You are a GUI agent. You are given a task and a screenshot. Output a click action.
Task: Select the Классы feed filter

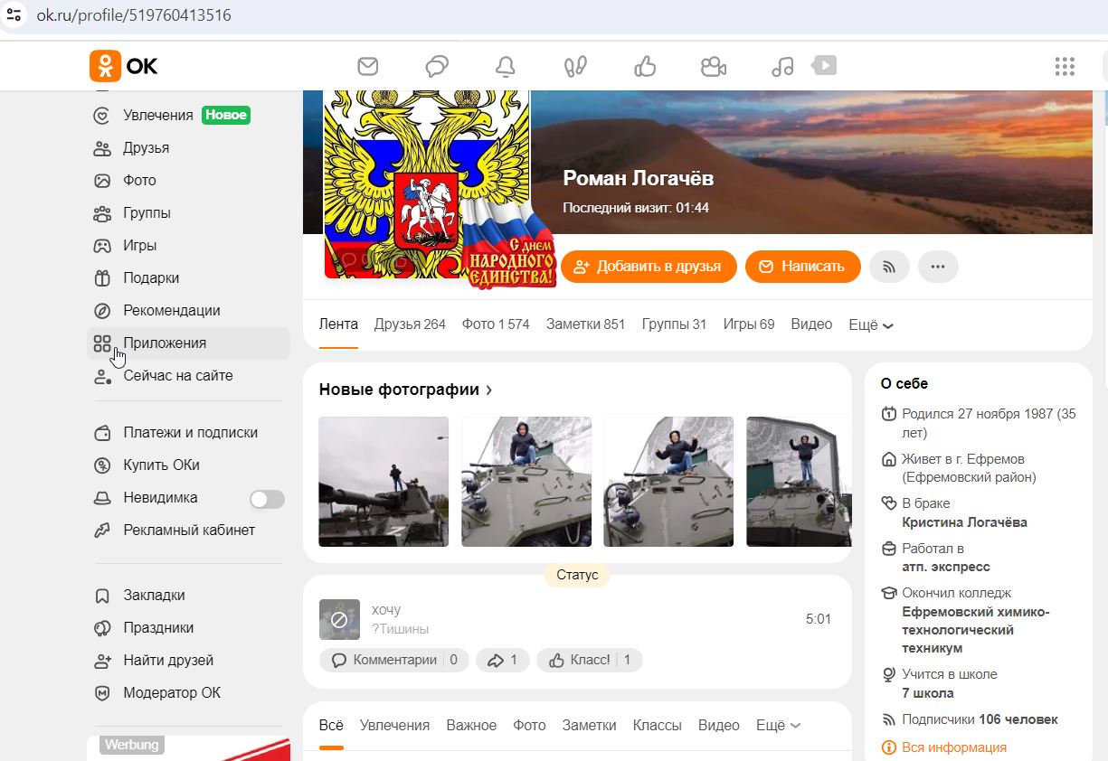pos(658,725)
